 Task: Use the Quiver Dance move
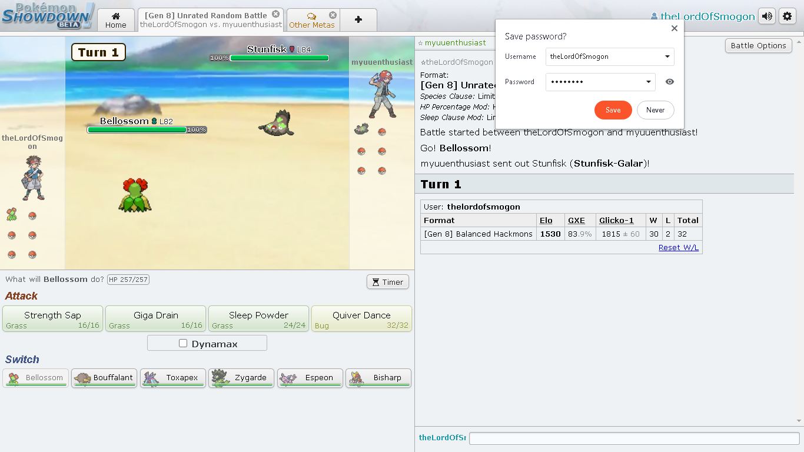tap(361, 318)
